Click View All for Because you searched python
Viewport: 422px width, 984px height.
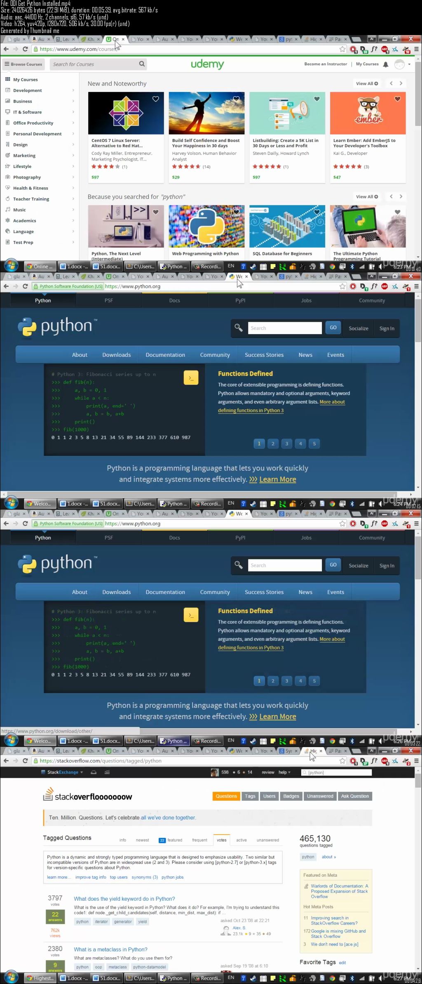367,196
